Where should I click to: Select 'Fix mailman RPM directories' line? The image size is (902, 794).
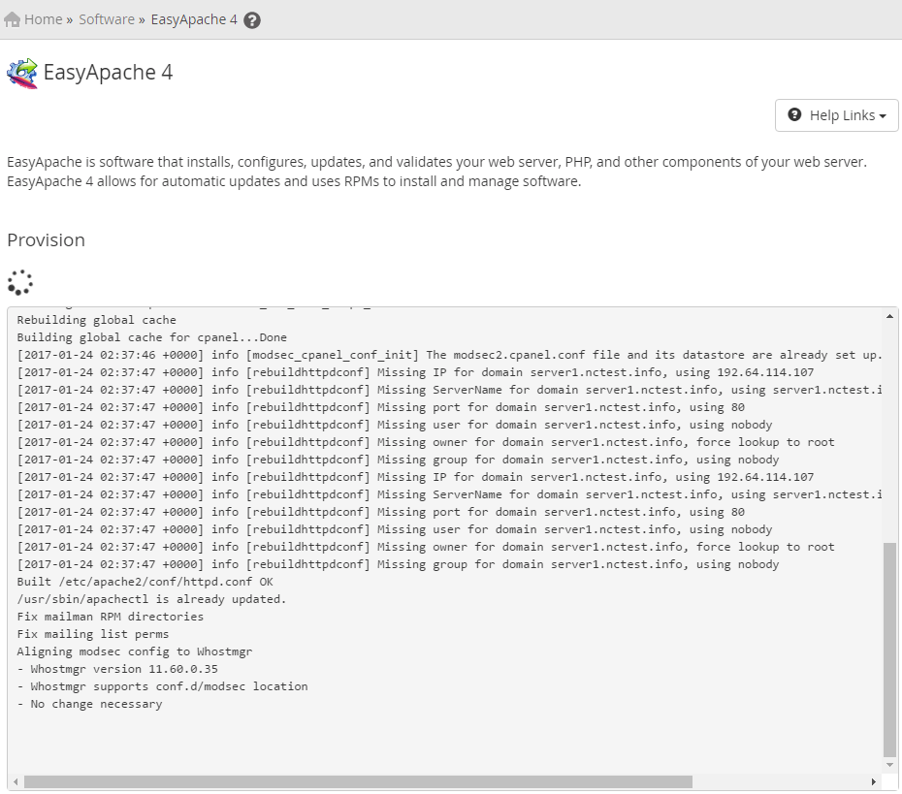pyautogui.click(x=111, y=617)
